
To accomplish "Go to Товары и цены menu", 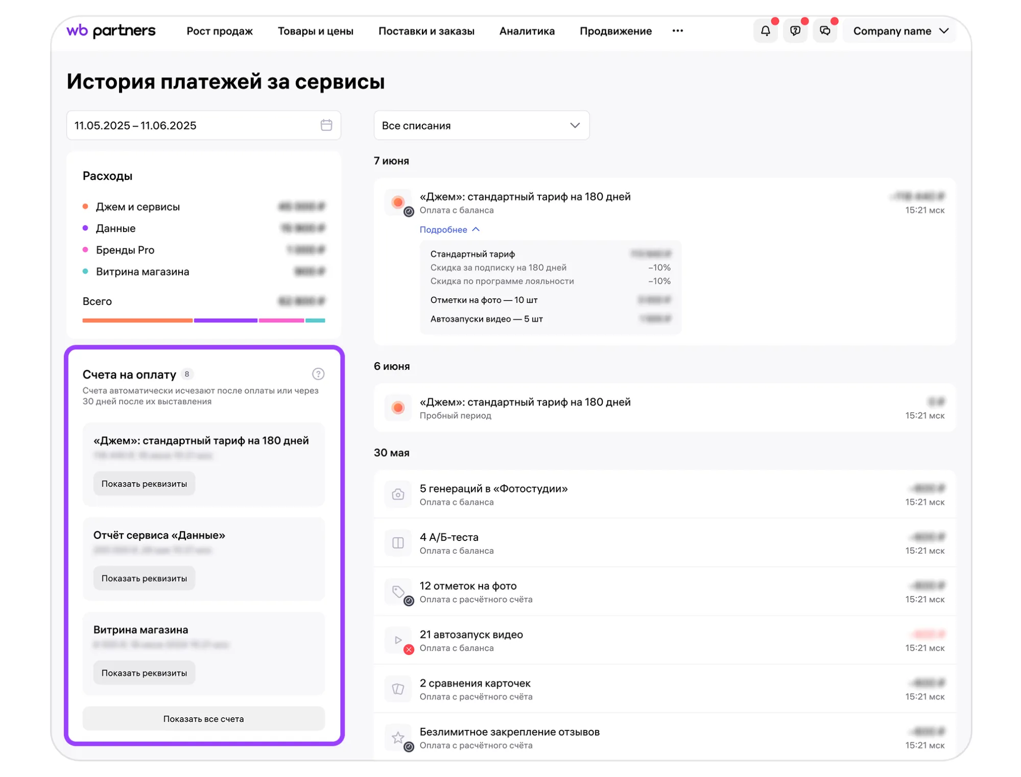I will (x=315, y=31).
